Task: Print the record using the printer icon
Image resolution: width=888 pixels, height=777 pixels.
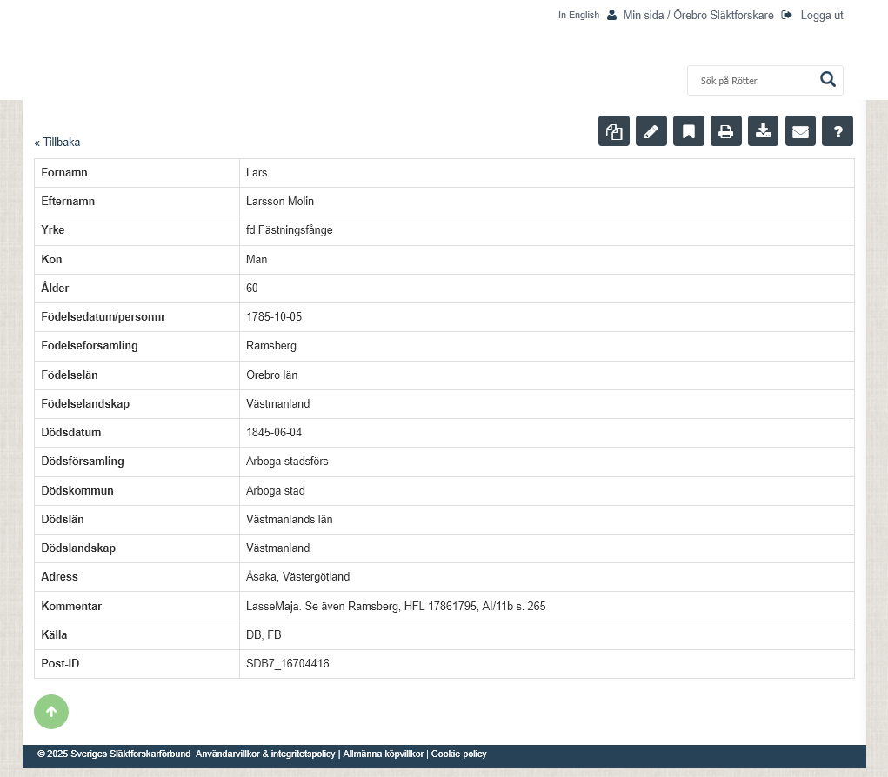Action: coord(726,131)
